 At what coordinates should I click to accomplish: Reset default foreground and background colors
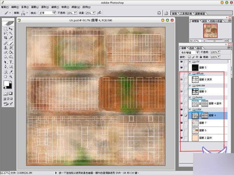[4, 88]
